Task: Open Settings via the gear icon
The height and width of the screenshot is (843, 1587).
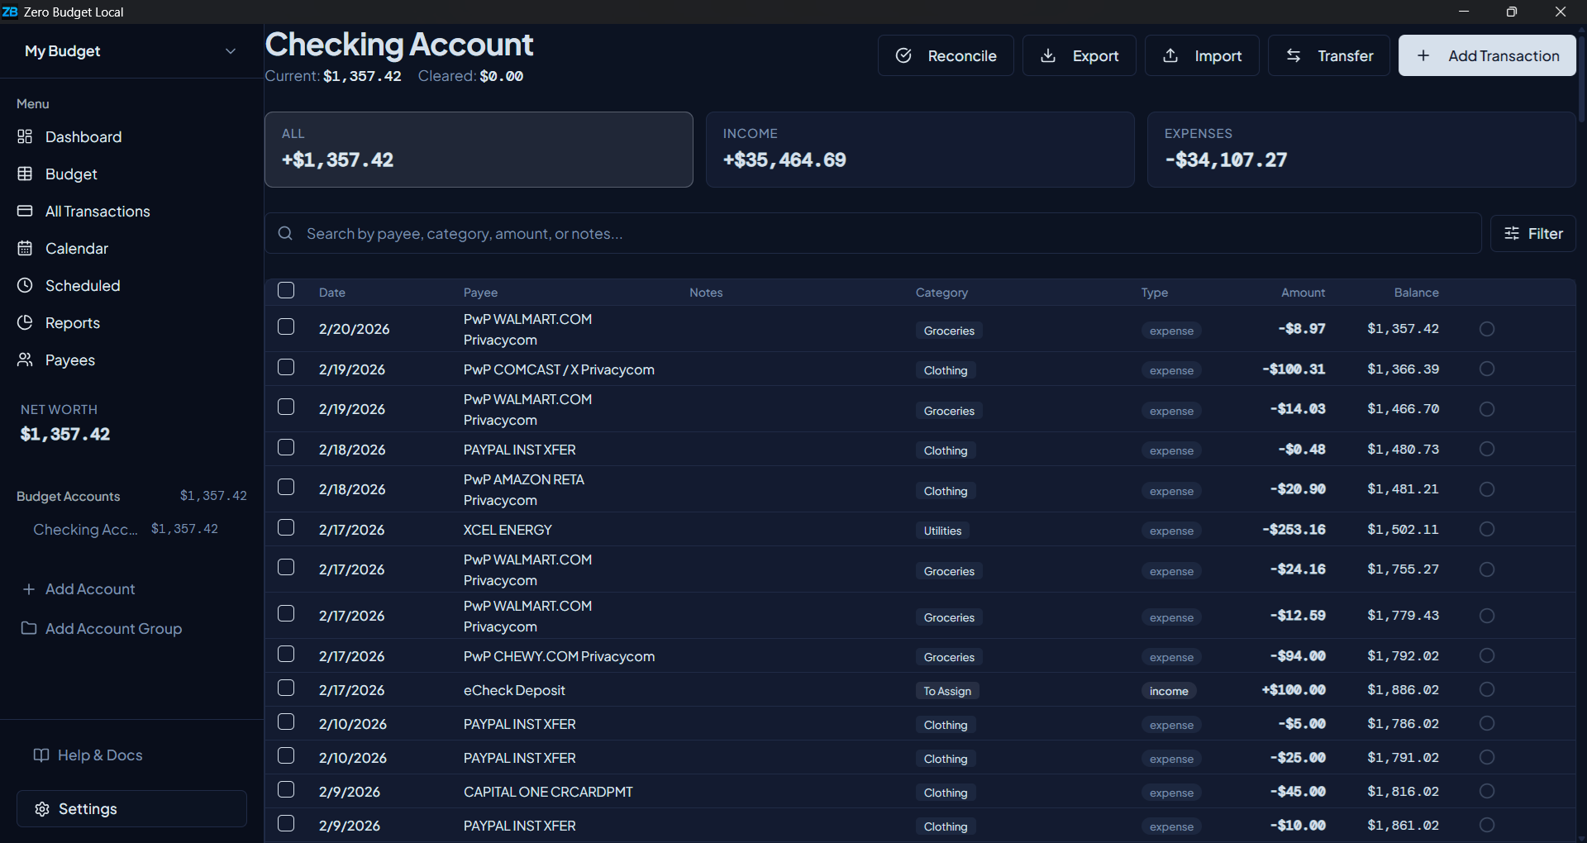Action: click(x=42, y=808)
